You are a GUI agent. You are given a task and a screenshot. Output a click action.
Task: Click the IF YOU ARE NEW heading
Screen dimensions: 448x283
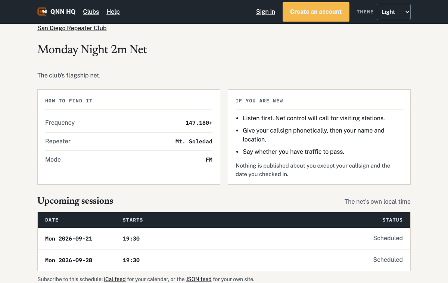259,101
